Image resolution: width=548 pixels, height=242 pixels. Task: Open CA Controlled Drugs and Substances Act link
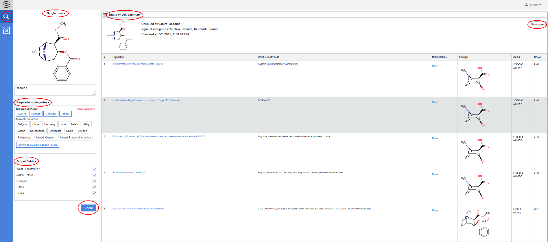(138, 209)
